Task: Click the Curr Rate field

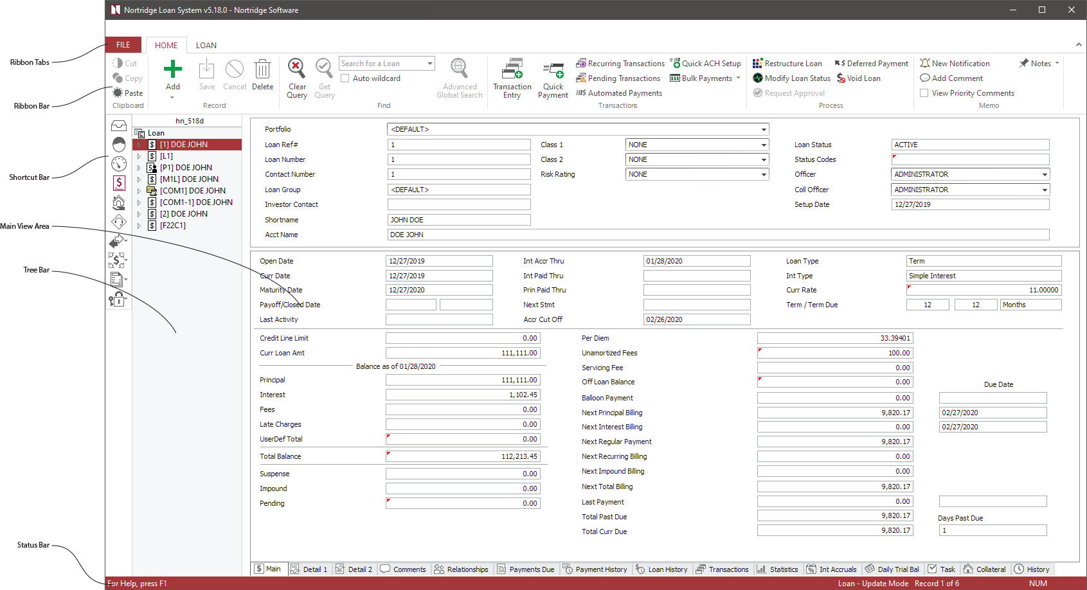Action: pyautogui.click(x=984, y=290)
